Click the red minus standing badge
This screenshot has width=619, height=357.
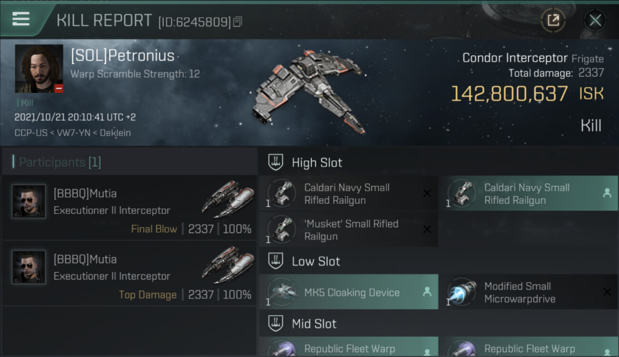click(x=59, y=88)
